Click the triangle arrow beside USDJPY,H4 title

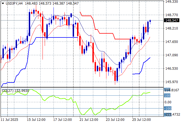(3, 2)
